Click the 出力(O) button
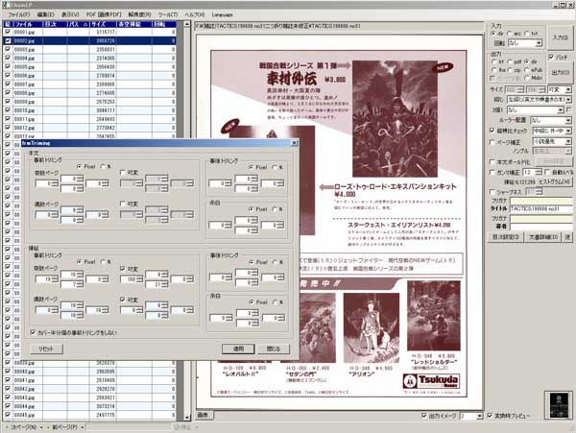 click(560, 72)
